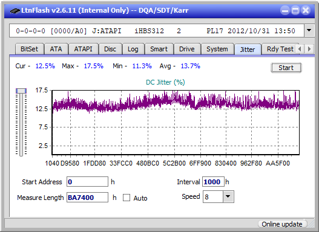The width and height of the screenshot is (319, 232).
Task: Switch to the BitSet tab
Action: click(29, 49)
